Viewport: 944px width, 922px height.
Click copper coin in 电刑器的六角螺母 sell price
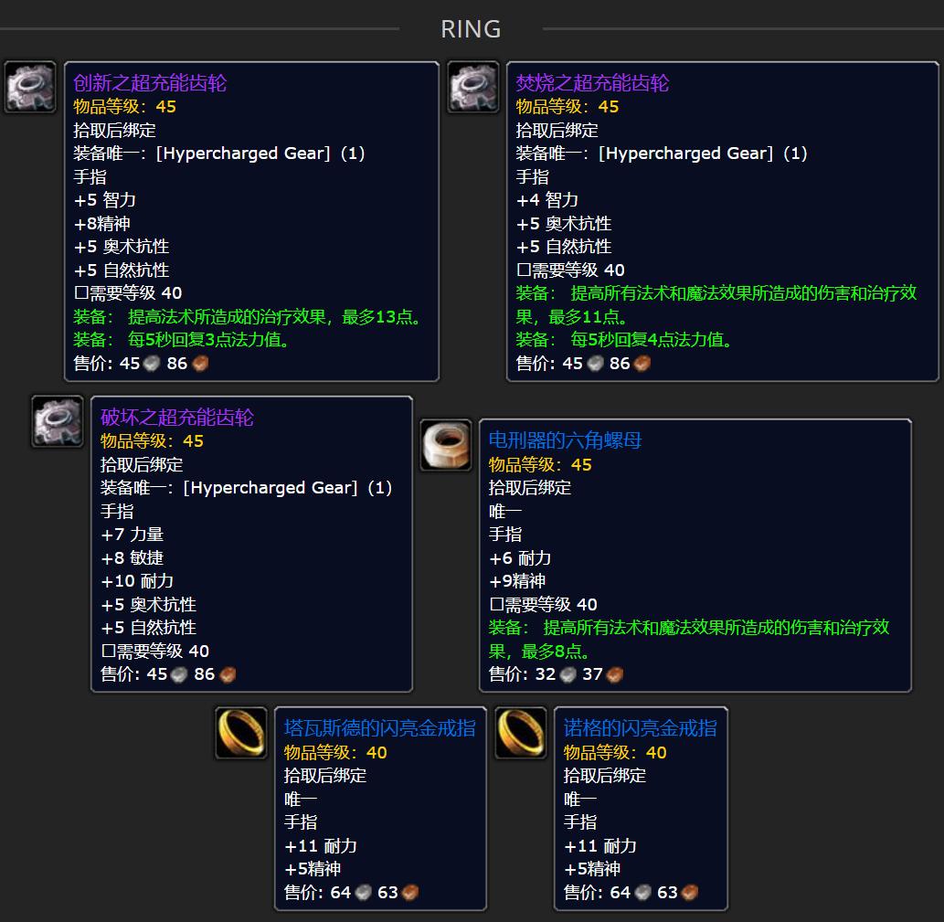click(615, 674)
